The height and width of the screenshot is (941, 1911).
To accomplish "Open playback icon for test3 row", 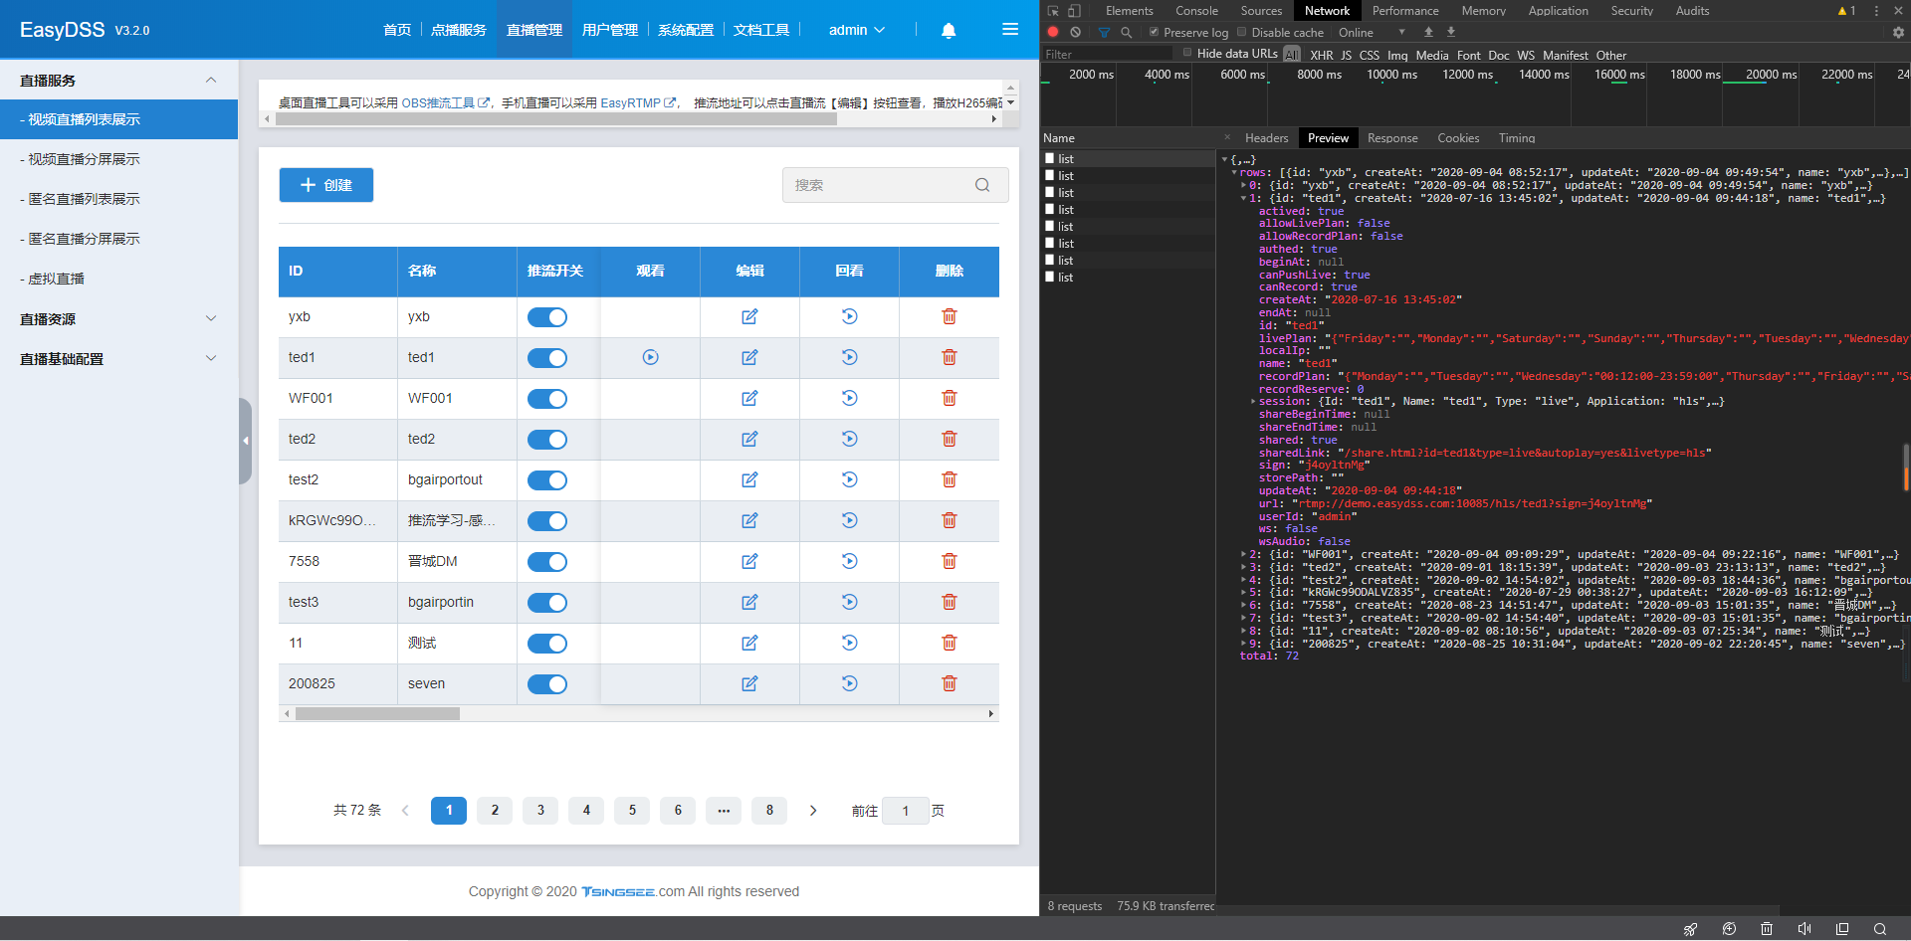I will [849, 602].
